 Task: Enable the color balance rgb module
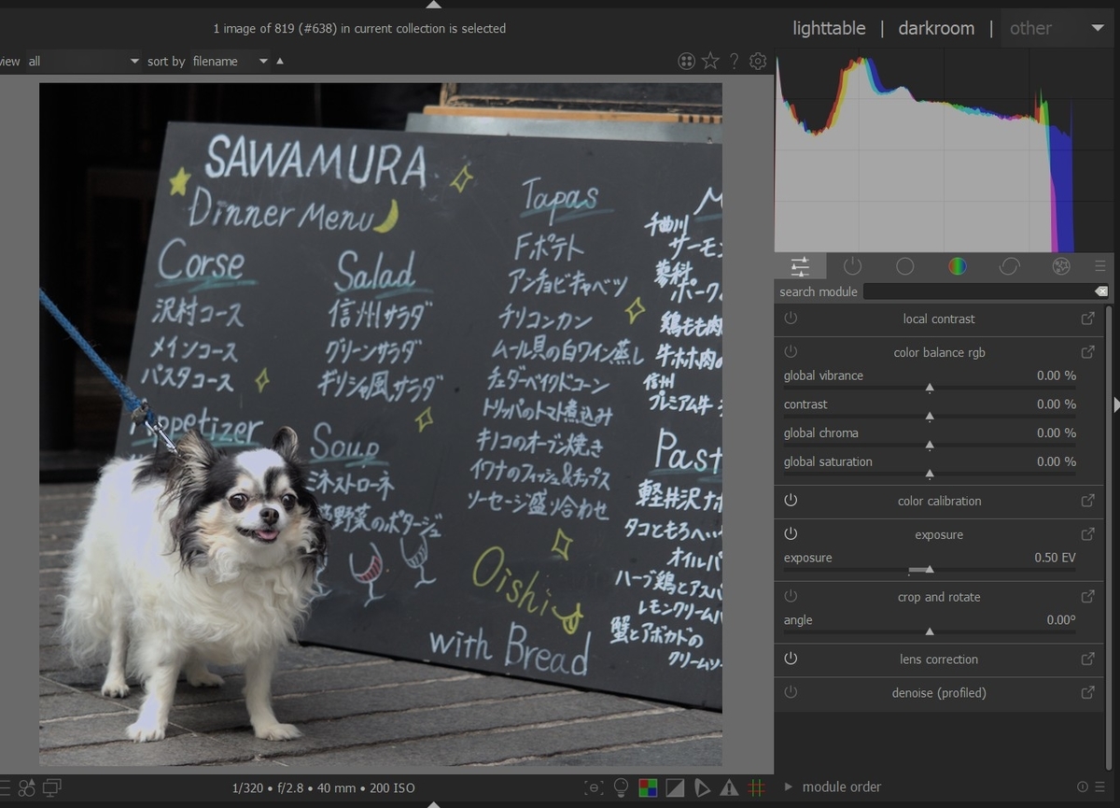click(x=791, y=352)
